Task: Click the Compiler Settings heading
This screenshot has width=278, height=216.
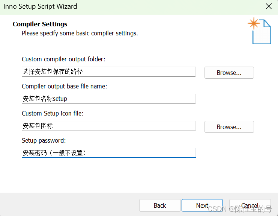Action: click(40, 24)
